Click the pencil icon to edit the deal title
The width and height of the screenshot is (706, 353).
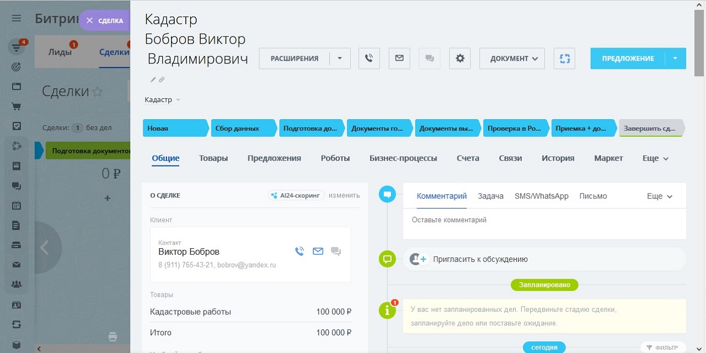tap(153, 80)
